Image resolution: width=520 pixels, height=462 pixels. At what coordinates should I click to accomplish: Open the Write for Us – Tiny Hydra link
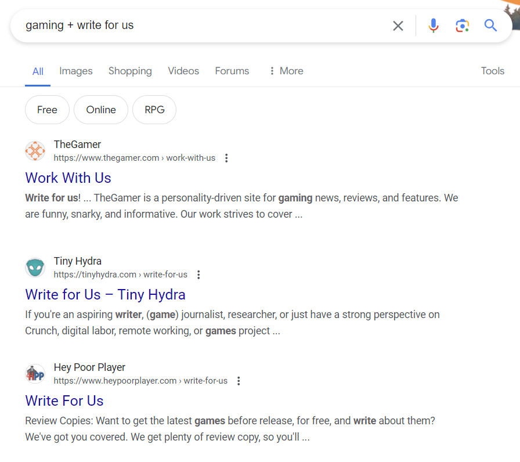[x=105, y=295]
